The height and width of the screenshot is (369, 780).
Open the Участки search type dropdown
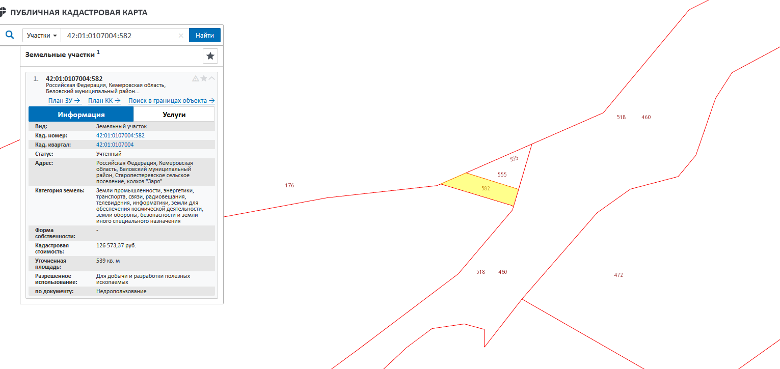click(x=42, y=36)
